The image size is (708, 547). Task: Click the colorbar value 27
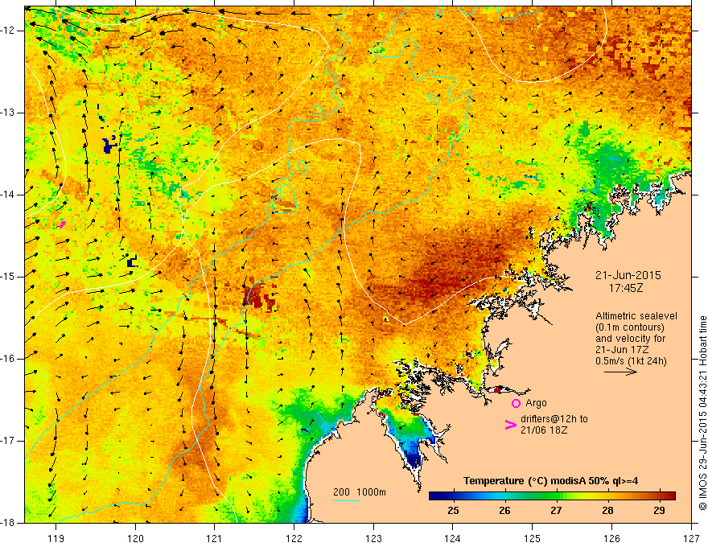point(556,511)
